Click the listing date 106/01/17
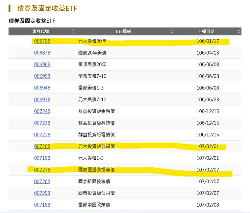Screen dimensions: 250x213 click(208, 41)
